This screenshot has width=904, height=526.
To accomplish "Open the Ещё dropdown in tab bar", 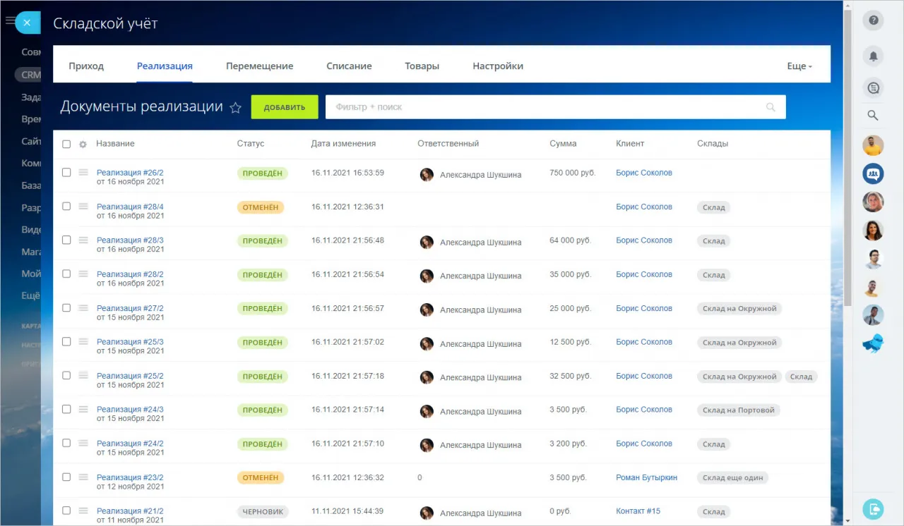I will pos(799,66).
